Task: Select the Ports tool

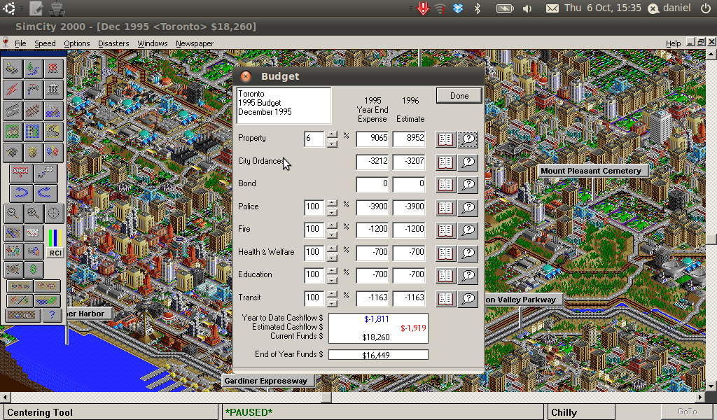Action: (x=53, y=111)
